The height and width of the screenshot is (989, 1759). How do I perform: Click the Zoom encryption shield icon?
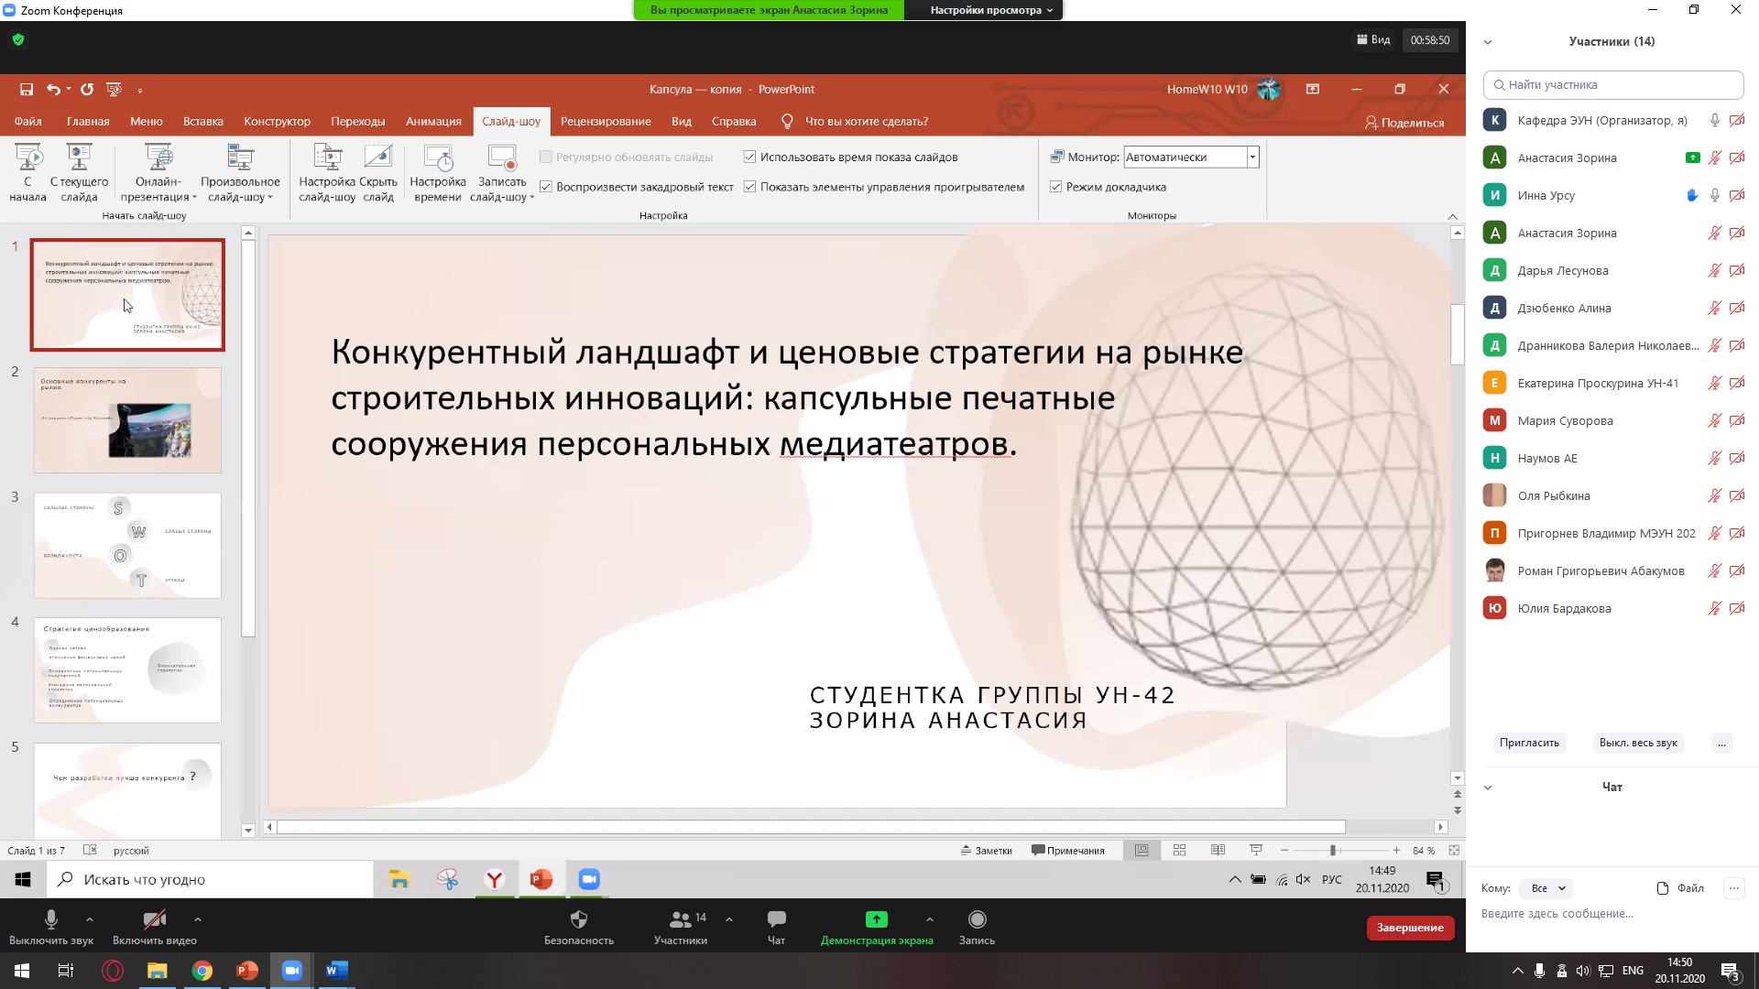click(x=18, y=39)
